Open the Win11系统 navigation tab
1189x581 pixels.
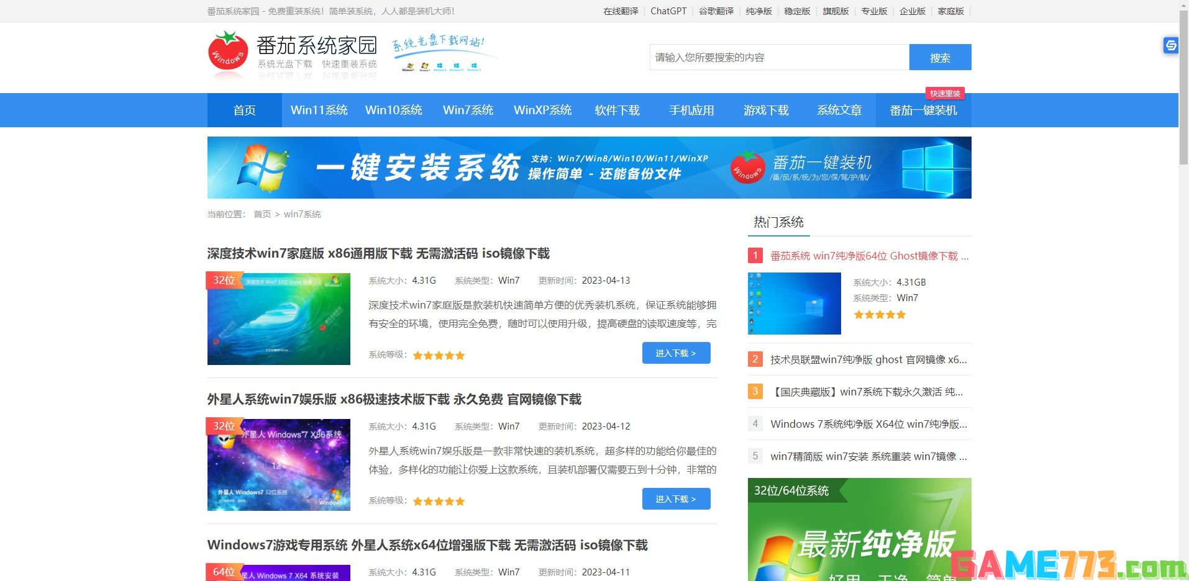(x=319, y=110)
